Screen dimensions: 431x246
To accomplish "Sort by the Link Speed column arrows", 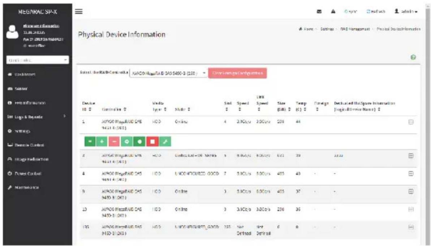I will [258, 109].
